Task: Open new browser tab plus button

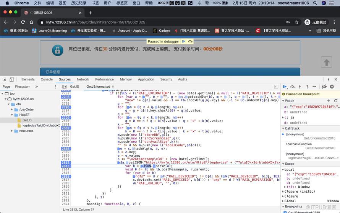Action: (x=90, y=13)
